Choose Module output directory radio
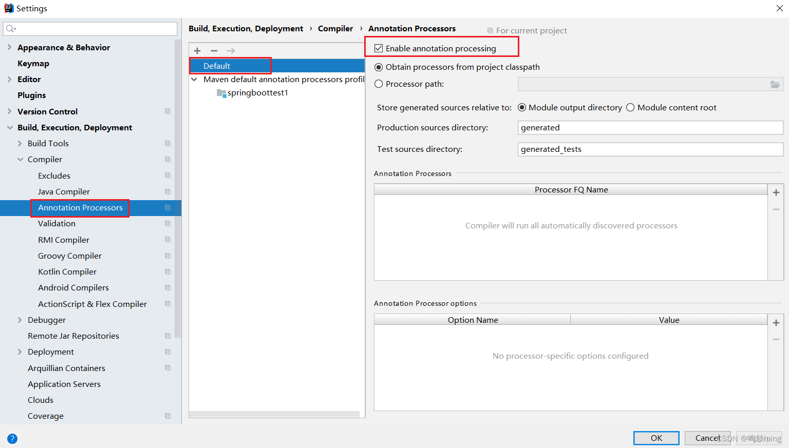The width and height of the screenshot is (789, 448). (x=522, y=108)
